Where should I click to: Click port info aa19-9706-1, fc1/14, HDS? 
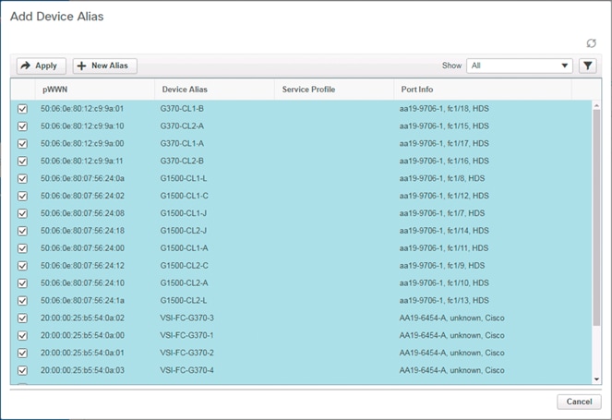(444, 231)
